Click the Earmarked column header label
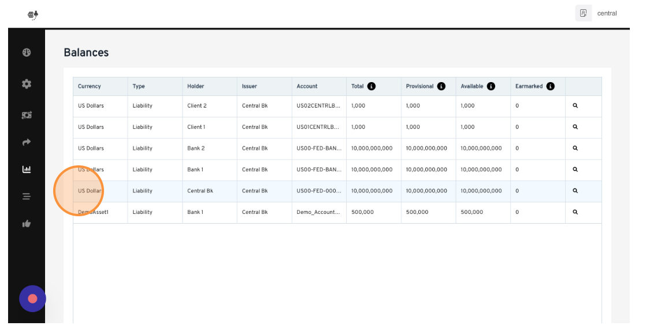 point(529,86)
